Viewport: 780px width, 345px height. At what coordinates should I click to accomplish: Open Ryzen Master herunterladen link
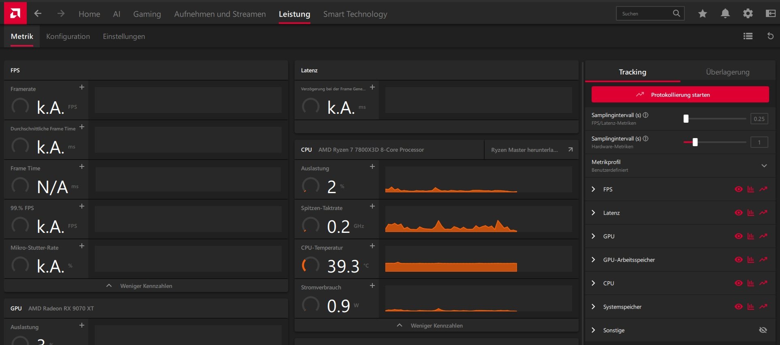coord(531,149)
